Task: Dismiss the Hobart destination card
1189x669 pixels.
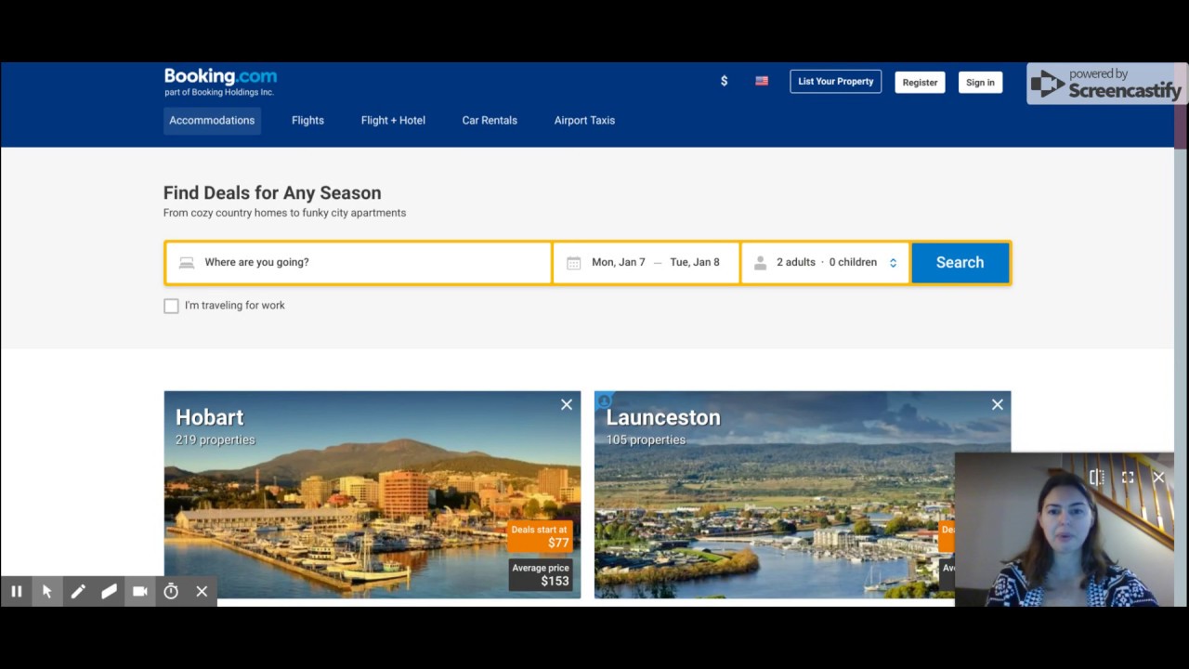Action: tap(567, 404)
